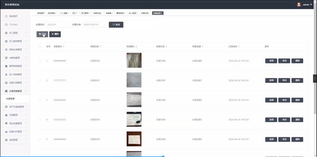Close the 收据信息 active tab

click(162, 13)
